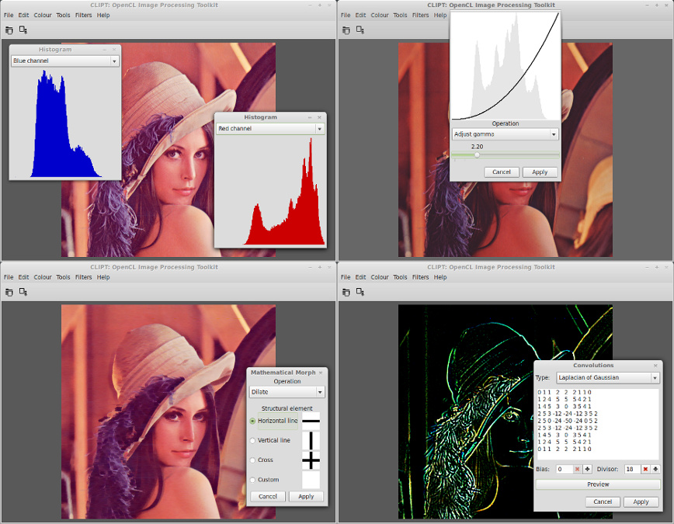674x524 pixels.
Task: Click the red X button beside Bias
Action: tap(577, 469)
